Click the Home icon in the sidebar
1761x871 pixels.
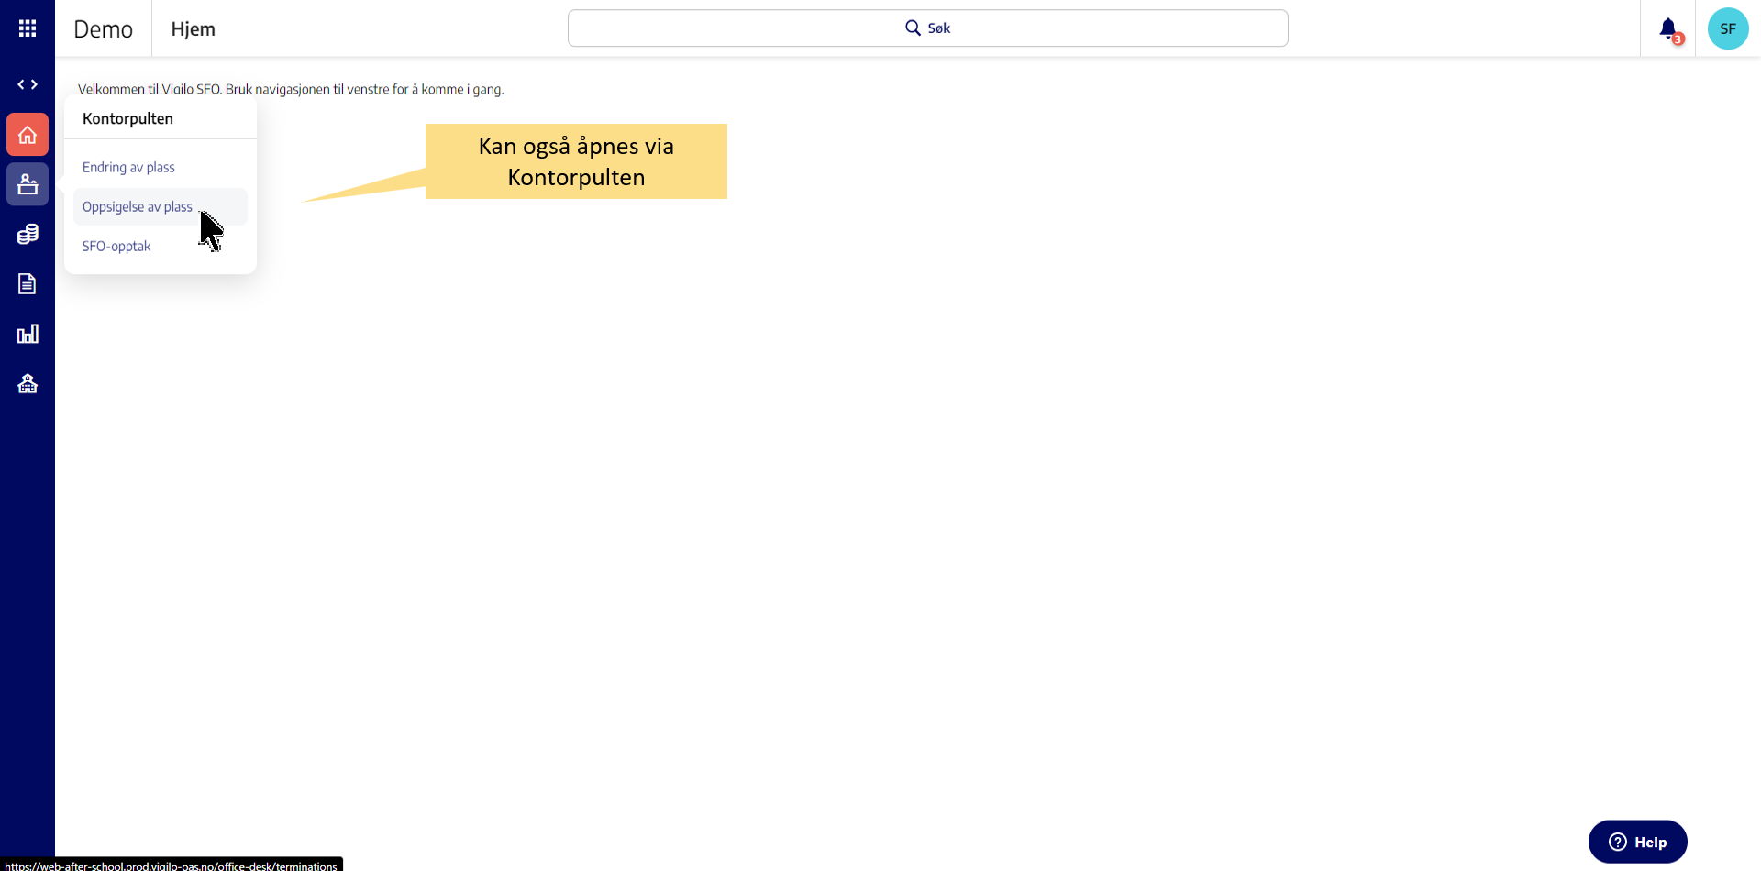pyautogui.click(x=28, y=135)
